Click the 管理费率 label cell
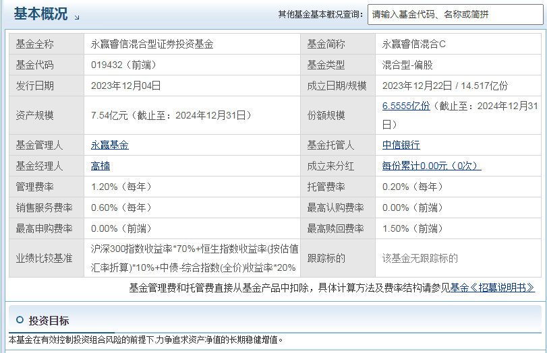Image resolution: width=547 pixels, height=353 pixels. [47, 187]
